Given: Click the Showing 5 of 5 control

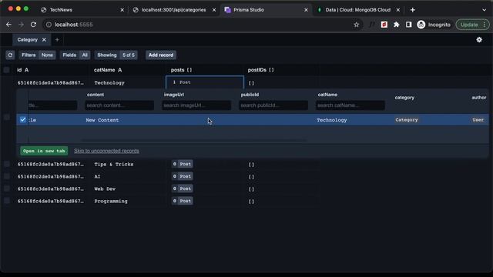Looking at the screenshot, I should [116, 55].
